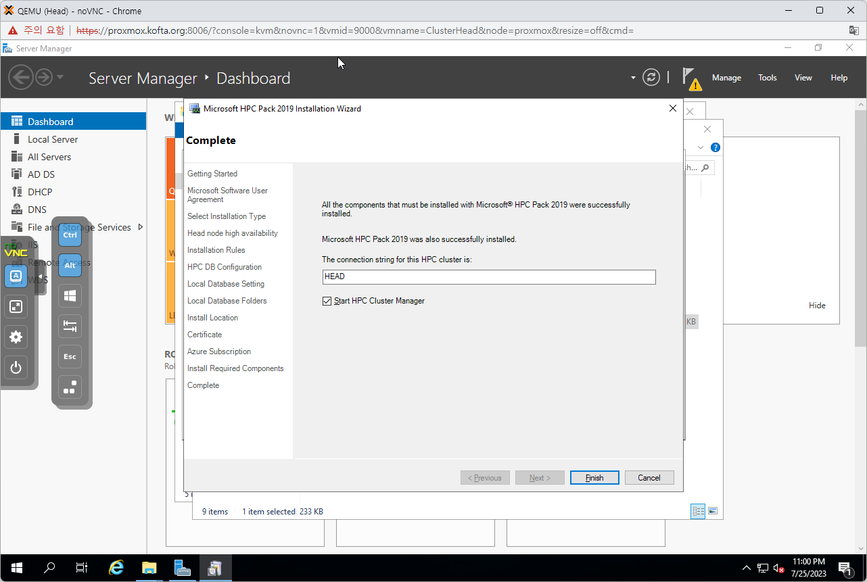Screen dimensions: 867x582
Task: Open the dropdown arrow beside the refresh icon
Action: (633, 78)
